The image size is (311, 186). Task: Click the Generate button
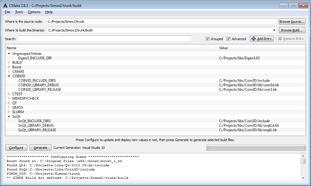pyautogui.click(x=40, y=148)
